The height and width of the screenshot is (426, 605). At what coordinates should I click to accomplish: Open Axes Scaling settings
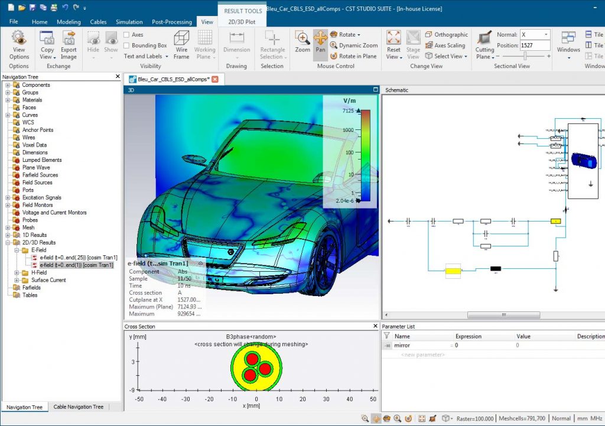click(x=445, y=45)
